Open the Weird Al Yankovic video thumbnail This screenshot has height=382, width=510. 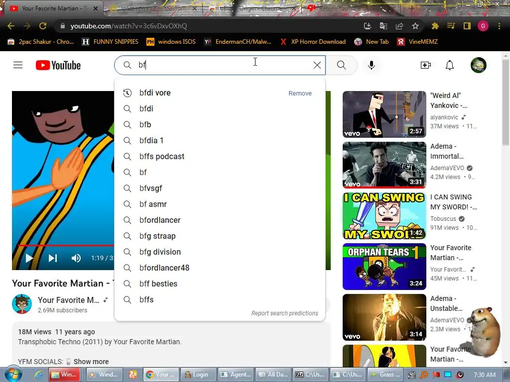384,114
